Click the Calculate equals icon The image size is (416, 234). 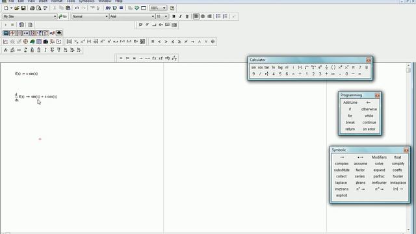pyautogui.click(x=122, y=8)
